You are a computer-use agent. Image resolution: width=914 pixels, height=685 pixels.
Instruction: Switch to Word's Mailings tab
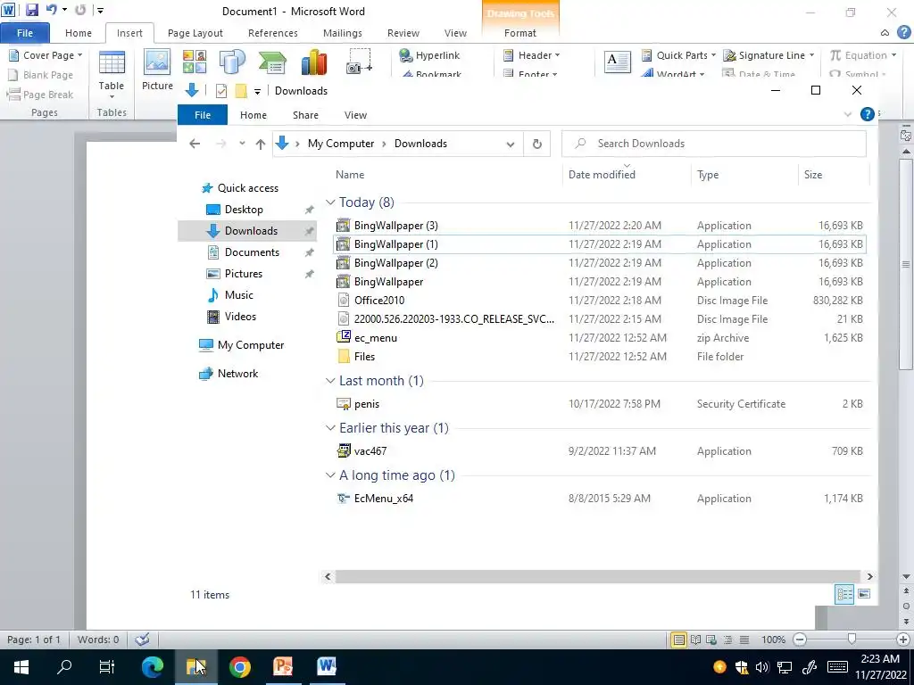pos(343,33)
